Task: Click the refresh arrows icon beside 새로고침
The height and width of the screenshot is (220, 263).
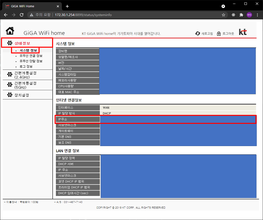Action: click(198, 33)
